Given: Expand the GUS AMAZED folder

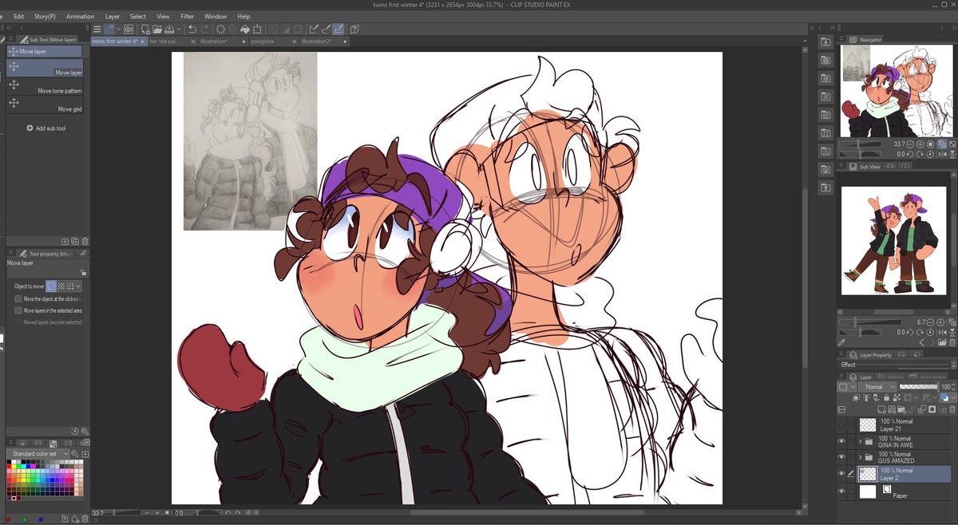Looking at the screenshot, I should [861, 457].
